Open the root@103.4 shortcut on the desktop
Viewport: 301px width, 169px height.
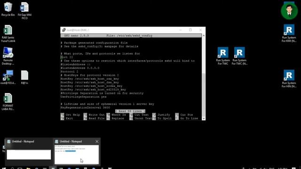coord(8,77)
